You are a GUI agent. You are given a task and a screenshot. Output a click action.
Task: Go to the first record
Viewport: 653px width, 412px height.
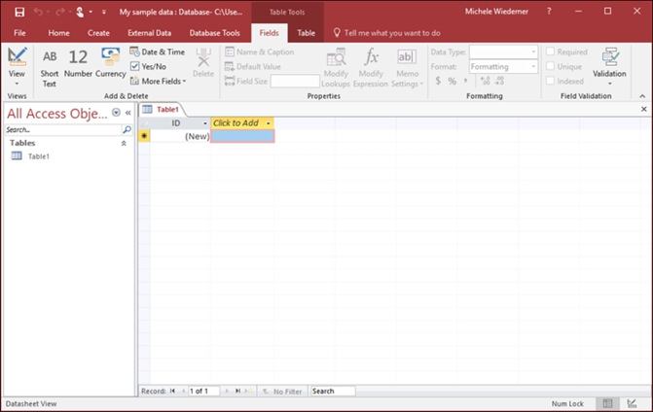click(x=172, y=392)
